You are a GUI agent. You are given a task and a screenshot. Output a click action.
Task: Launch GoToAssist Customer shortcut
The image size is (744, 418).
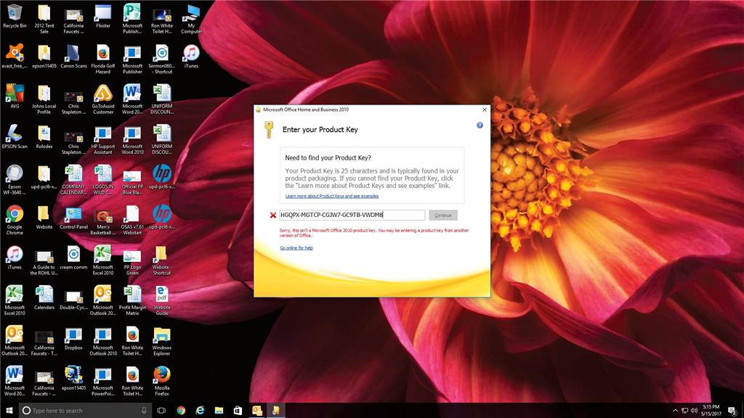click(103, 99)
